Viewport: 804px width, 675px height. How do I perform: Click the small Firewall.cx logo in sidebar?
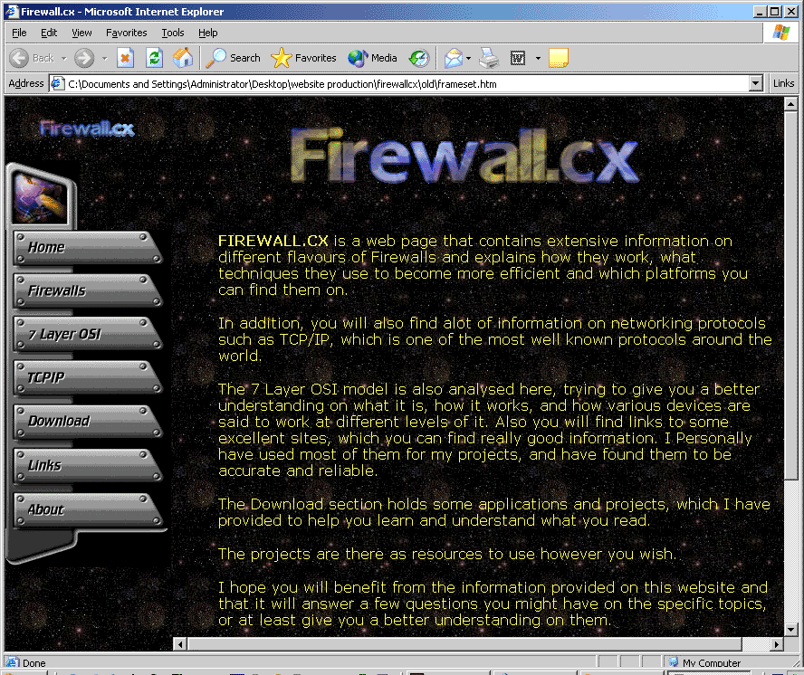point(87,128)
